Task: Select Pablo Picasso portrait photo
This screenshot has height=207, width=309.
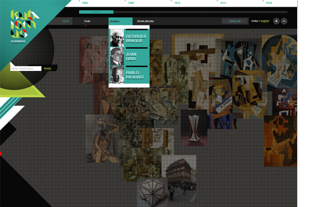Action: [x=117, y=75]
